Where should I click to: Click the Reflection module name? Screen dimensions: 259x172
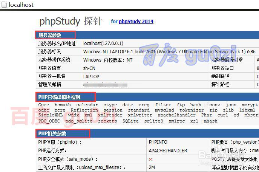(84, 110)
